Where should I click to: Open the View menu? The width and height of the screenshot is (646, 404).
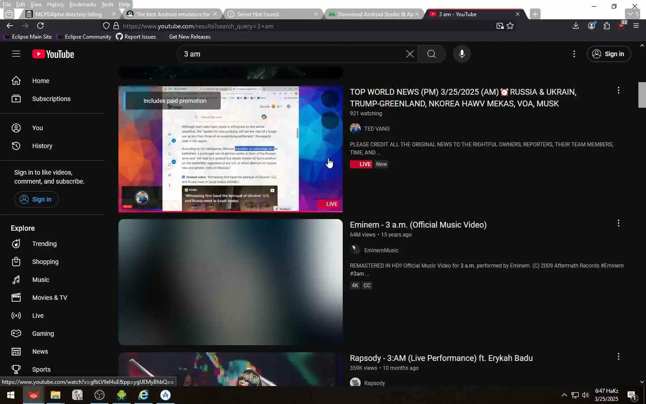(36, 4)
